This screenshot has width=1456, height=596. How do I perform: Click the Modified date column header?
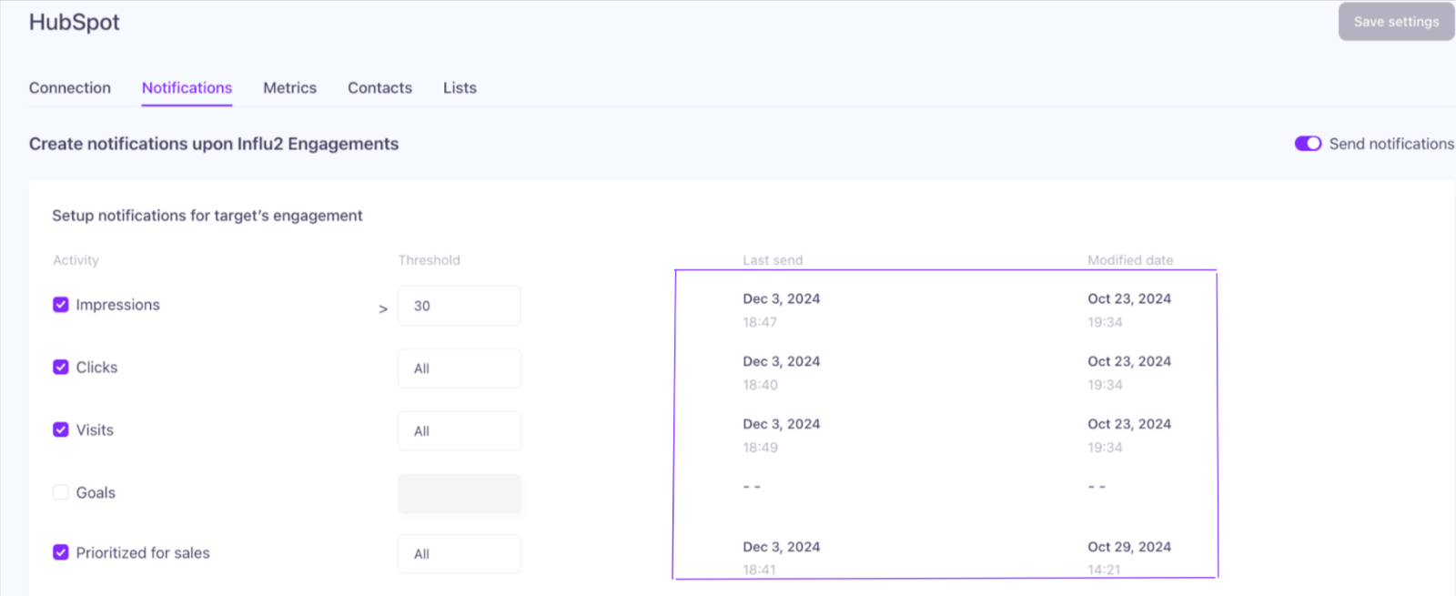tap(1130, 260)
